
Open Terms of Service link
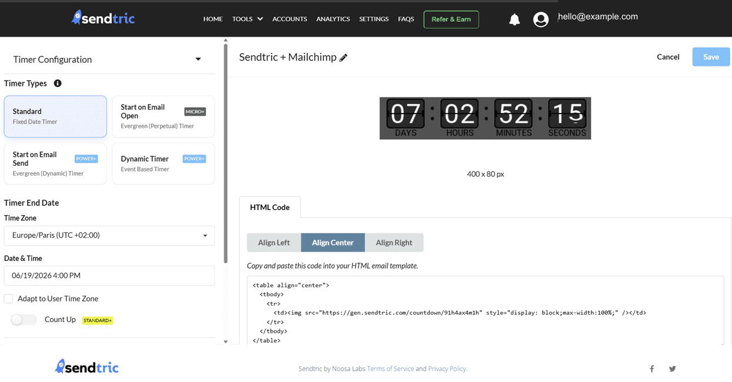390,368
